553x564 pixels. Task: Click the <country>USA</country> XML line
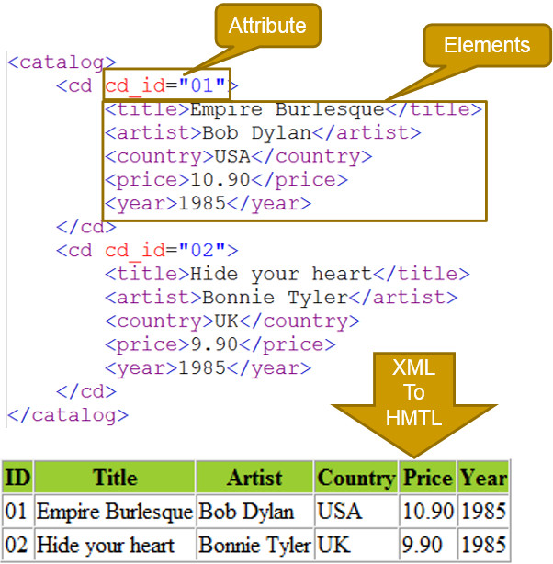click(239, 157)
